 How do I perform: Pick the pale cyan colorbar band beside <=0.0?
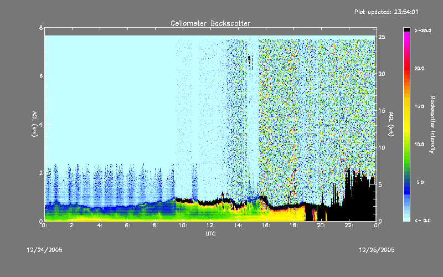[x=406, y=218]
